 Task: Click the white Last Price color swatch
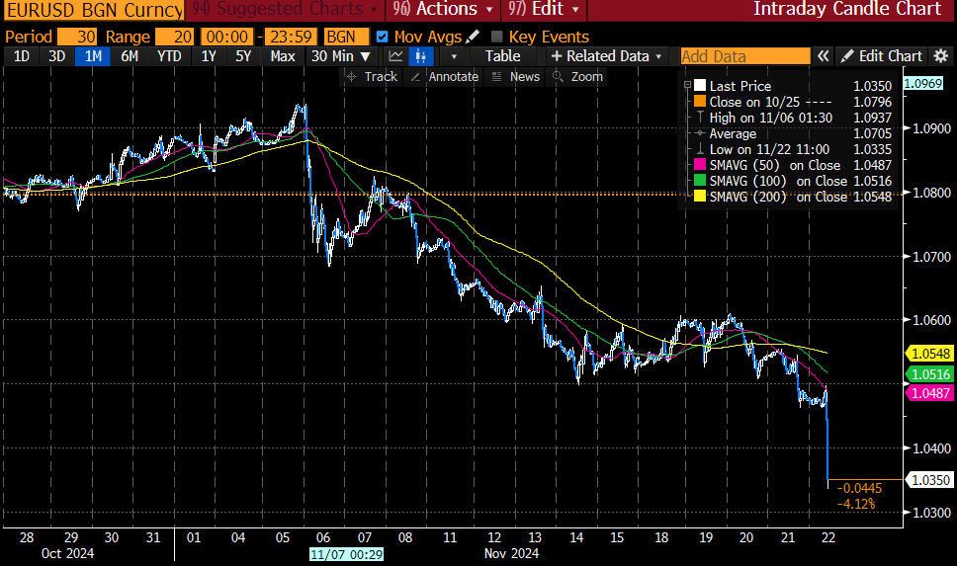[699, 85]
